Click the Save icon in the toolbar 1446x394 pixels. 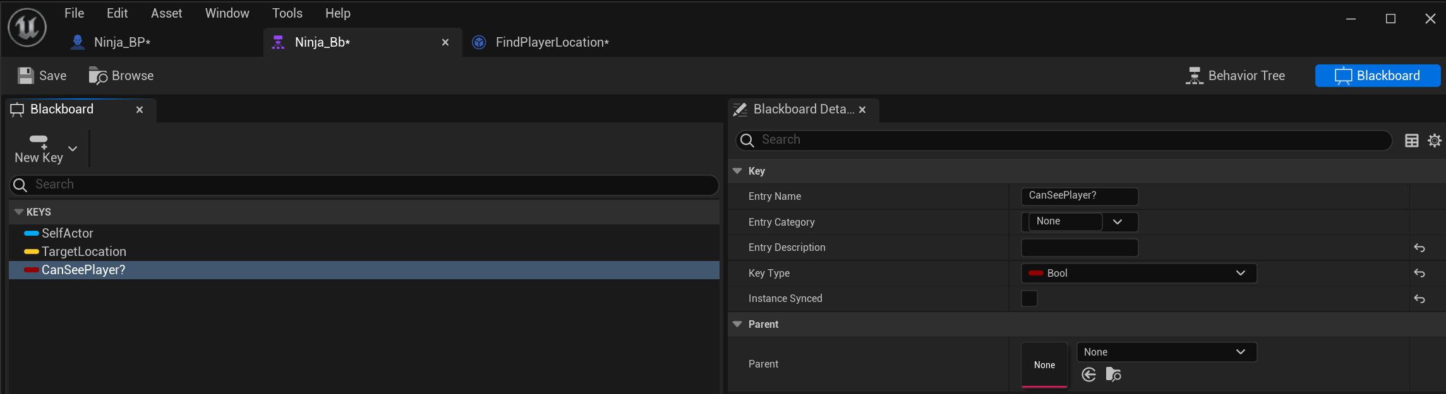pos(26,76)
